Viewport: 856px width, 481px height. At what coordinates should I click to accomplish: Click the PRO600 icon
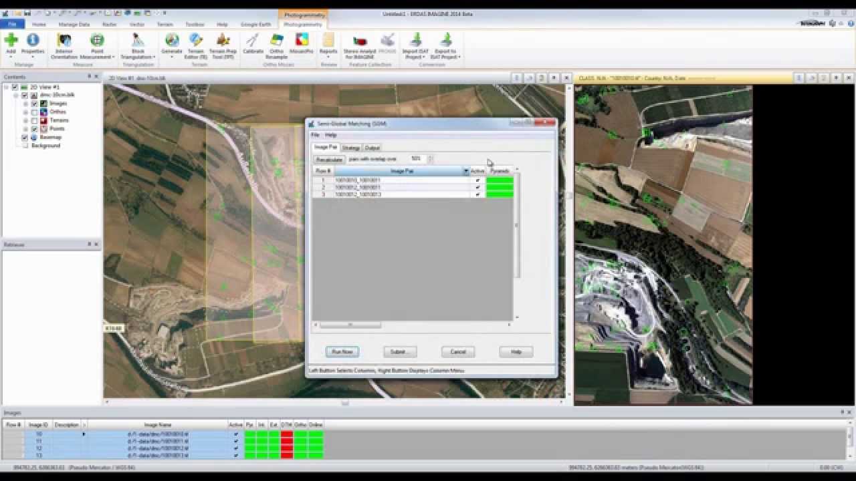click(x=387, y=41)
